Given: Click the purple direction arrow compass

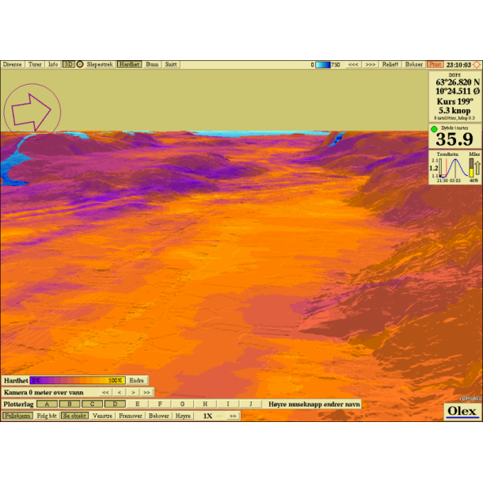Looking at the screenshot, I should (32, 110).
